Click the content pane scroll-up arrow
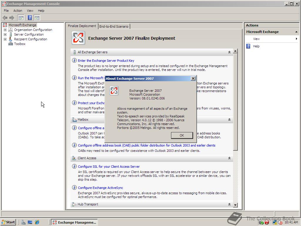 pos(235,51)
